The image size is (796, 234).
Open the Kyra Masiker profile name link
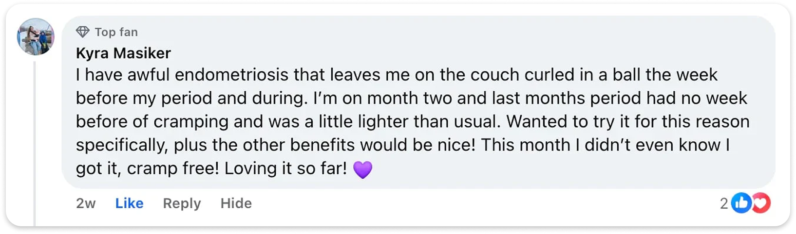[123, 53]
